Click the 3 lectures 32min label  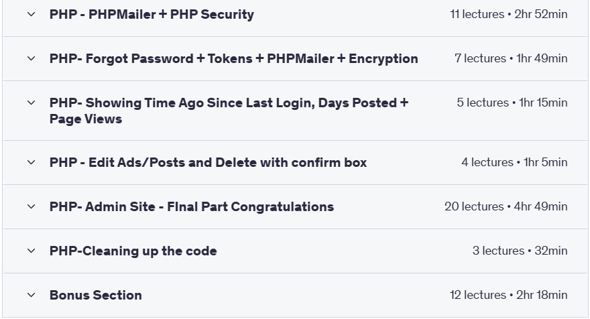click(x=520, y=251)
